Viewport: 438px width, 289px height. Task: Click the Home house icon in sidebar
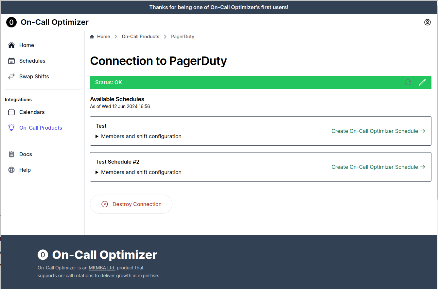11,45
